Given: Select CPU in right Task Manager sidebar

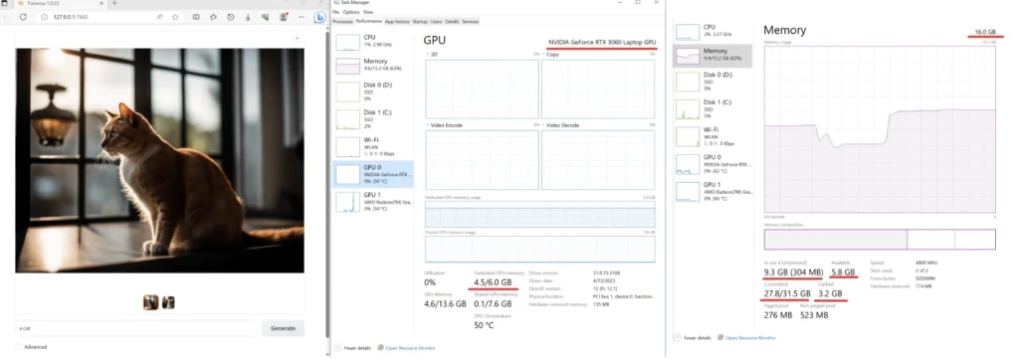Looking at the screenshot, I should (713, 31).
